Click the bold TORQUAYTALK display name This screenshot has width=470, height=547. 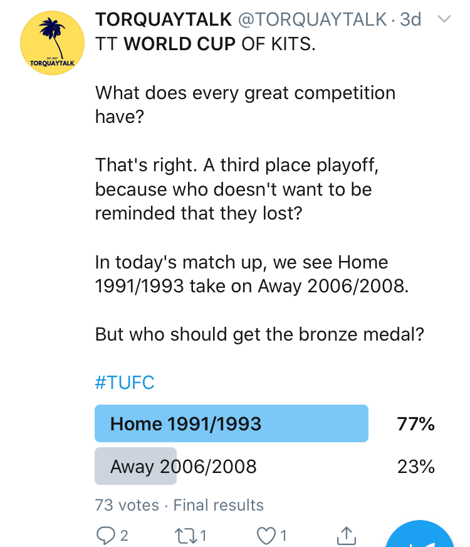coord(162,20)
